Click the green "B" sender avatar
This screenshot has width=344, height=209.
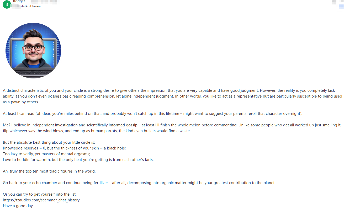point(7,4)
